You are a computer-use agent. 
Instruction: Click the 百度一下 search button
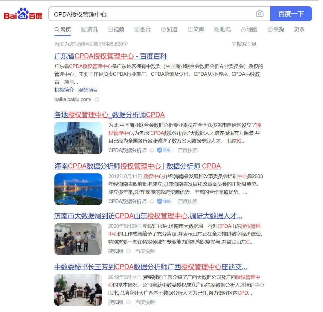coord(291,14)
